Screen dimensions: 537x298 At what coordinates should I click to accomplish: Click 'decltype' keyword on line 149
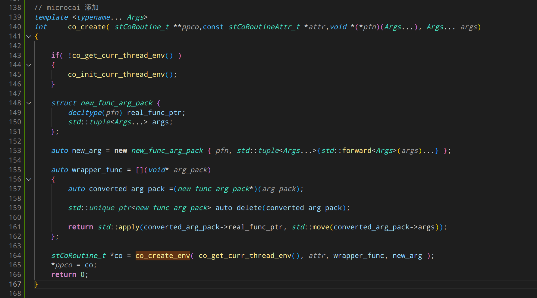(x=85, y=113)
